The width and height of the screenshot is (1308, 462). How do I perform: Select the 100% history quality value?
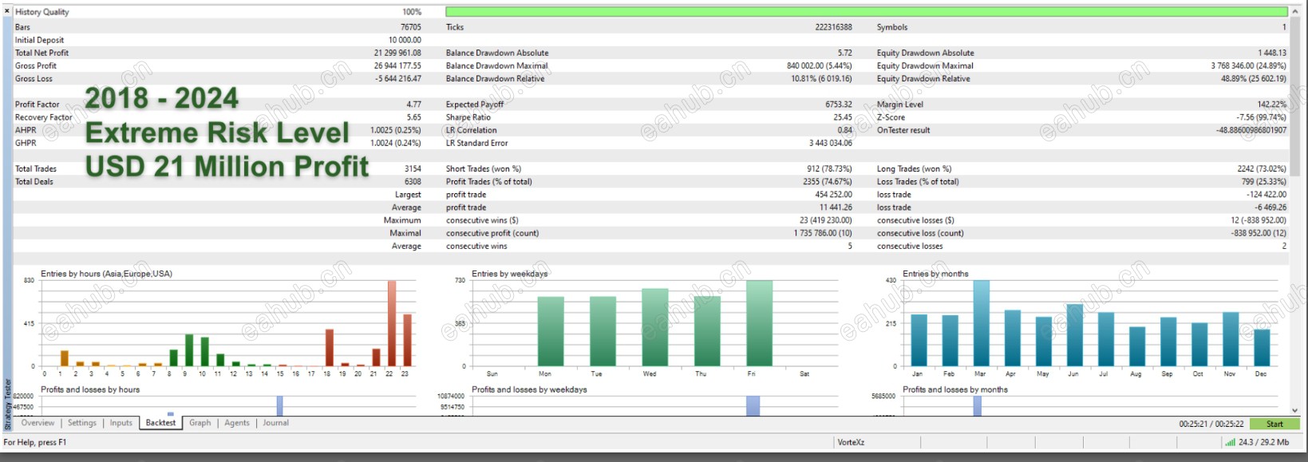click(x=412, y=12)
